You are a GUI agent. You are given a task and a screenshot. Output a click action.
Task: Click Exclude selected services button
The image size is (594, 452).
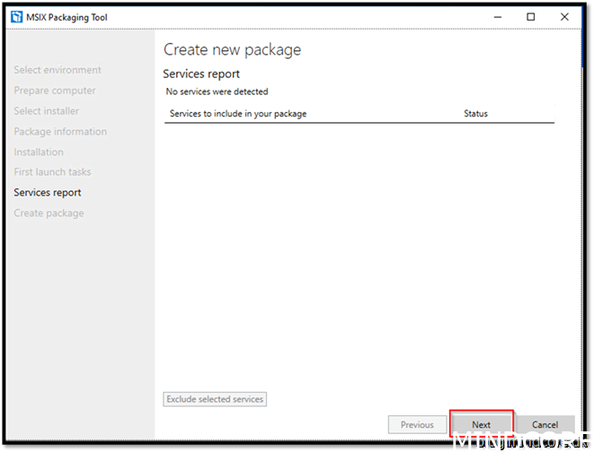tap(215, 399)
